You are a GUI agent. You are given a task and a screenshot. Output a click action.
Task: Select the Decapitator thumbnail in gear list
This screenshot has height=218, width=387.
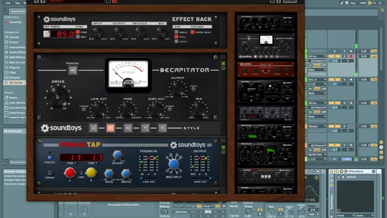click(x=266, y=46)
